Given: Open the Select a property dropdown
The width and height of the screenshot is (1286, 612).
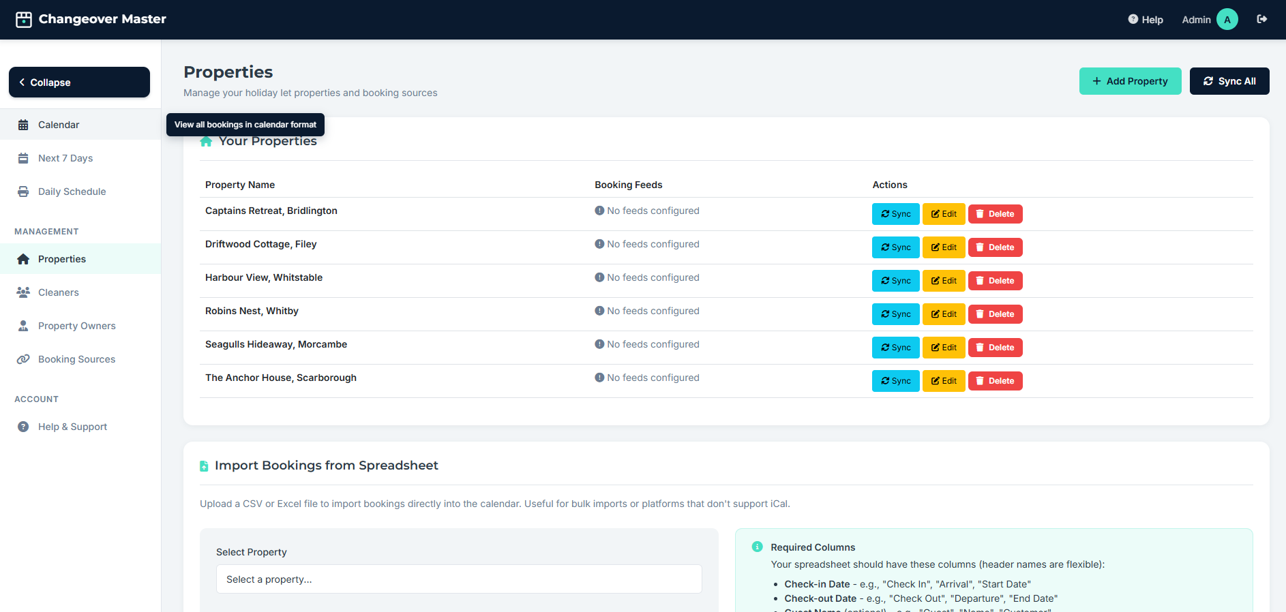Looking at the screenshot, I should pyautogui.click(x=459, y=579).
